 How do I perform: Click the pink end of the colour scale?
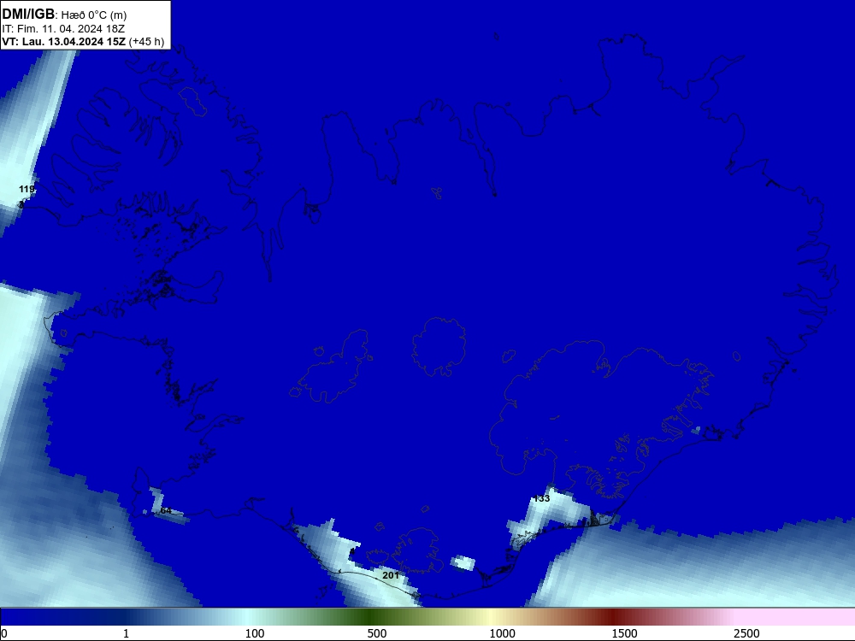pyautogui.click(x=796, y=617)
